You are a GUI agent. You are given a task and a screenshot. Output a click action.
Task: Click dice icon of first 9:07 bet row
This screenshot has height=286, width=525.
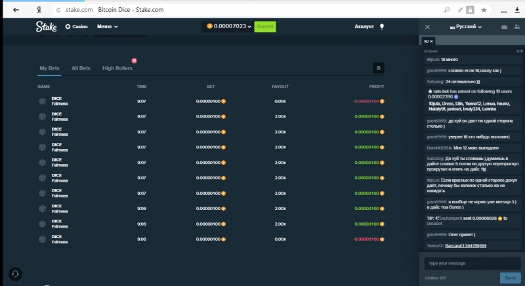(43, 101)
